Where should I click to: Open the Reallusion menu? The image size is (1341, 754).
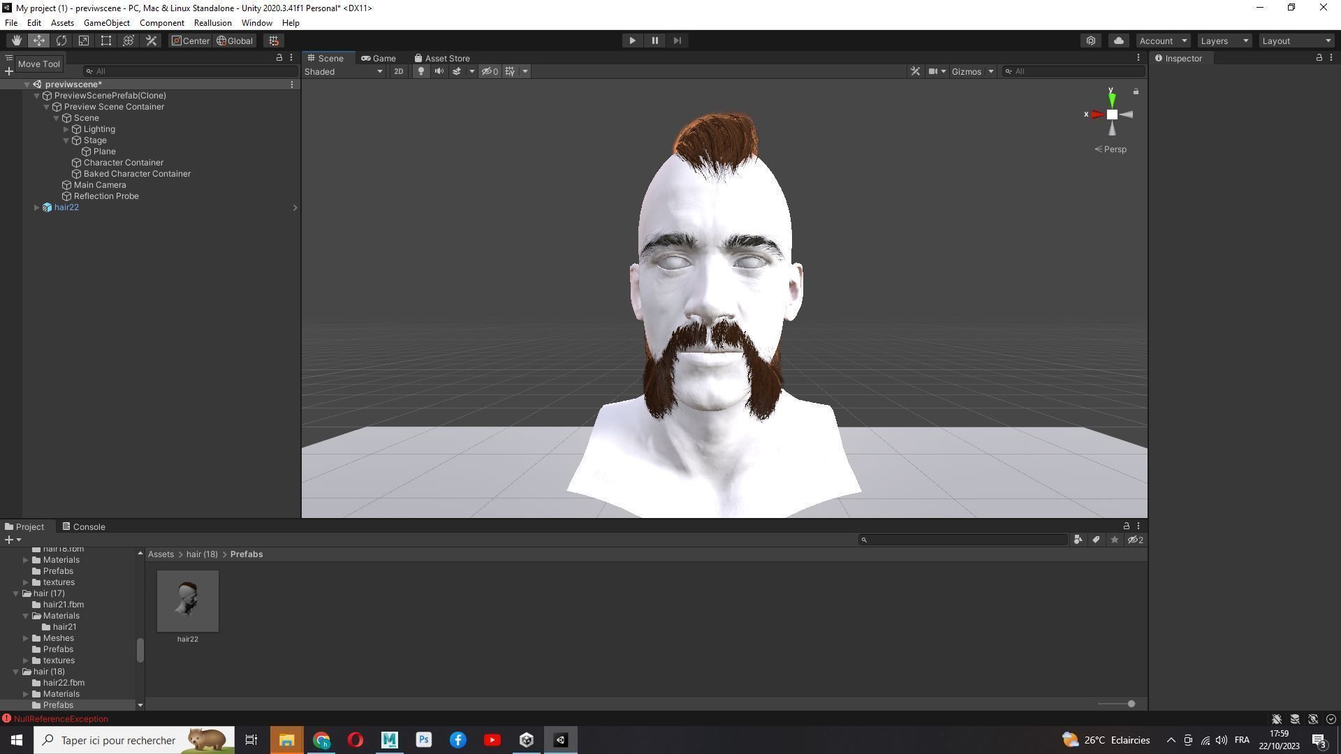pos(212,23)
